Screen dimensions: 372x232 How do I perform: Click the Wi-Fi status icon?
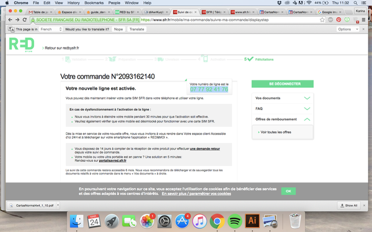pyautogui.click(x=309, y=3)
